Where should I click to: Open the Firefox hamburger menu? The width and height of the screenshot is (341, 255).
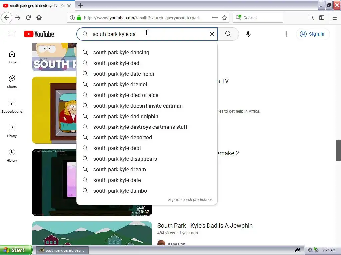[334, 18]
